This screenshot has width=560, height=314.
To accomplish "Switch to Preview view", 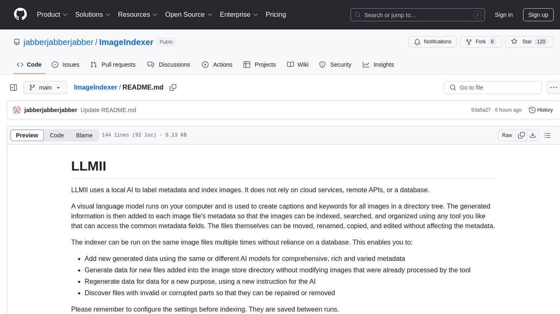I will [x=27, y=135].
